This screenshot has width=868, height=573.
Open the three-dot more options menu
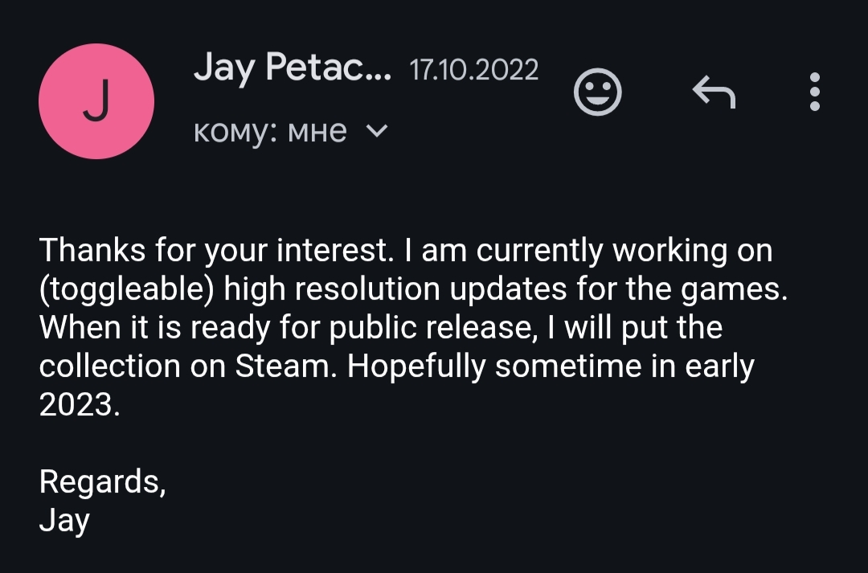814,92
